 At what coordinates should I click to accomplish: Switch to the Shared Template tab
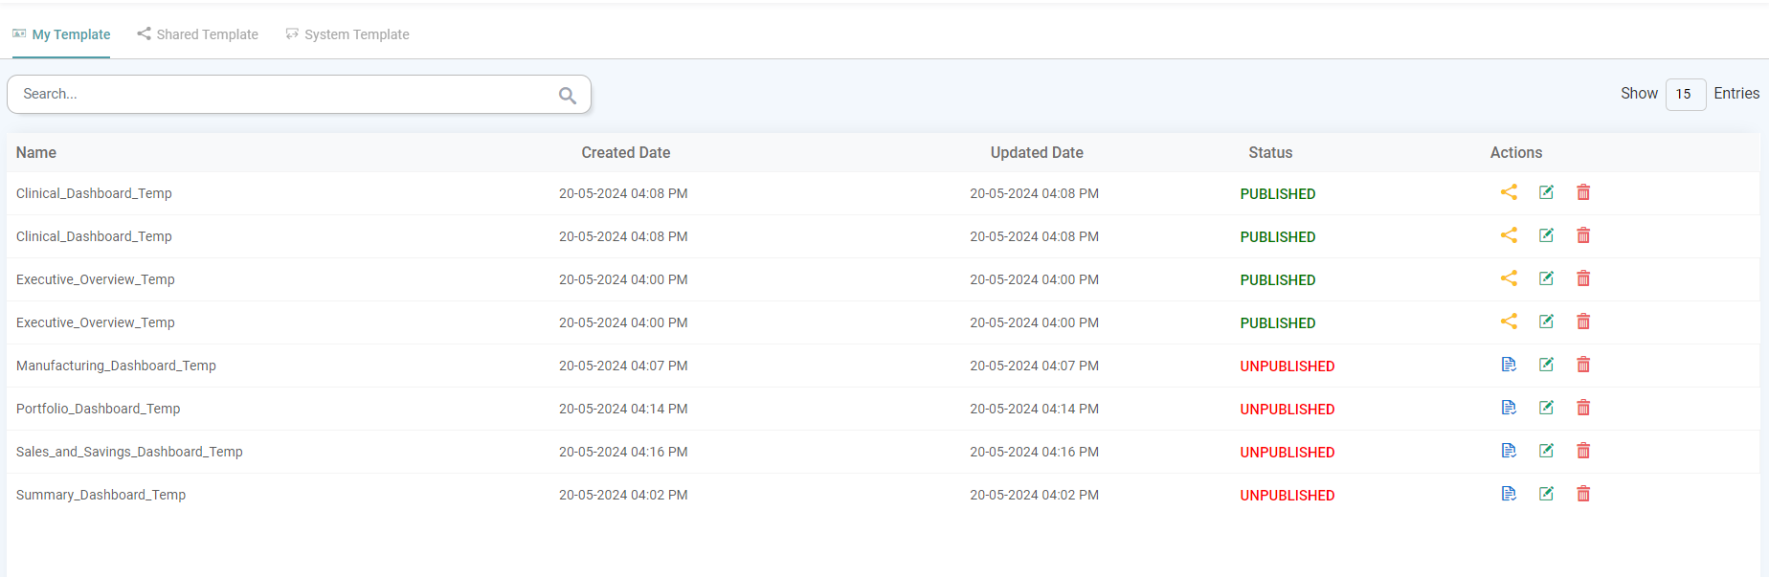click(x=198, y=34)
